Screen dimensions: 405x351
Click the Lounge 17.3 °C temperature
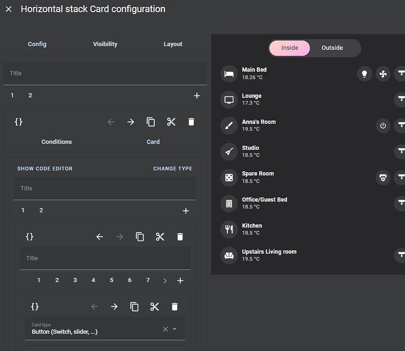coord(251,103)
